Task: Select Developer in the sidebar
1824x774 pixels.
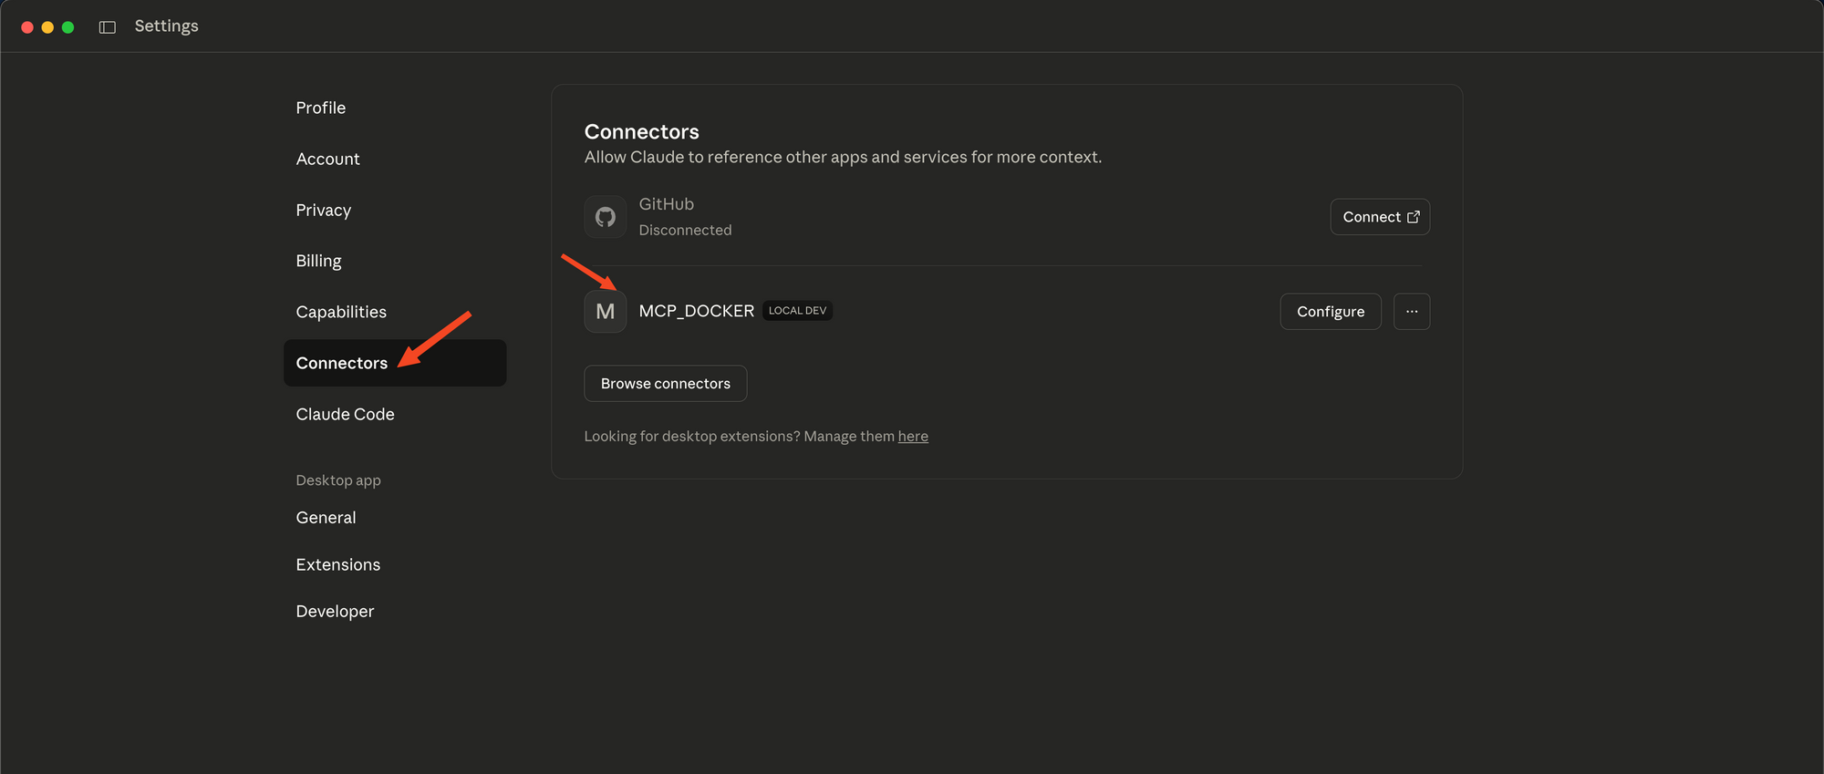Action: tap(335, 612)
